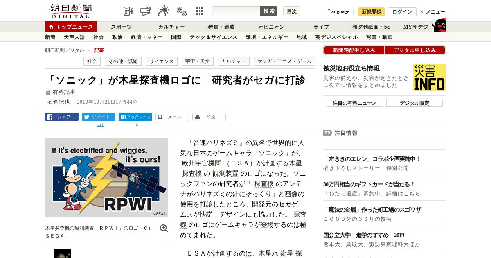The image size is (491, 258).
Task: Select 朝デジスペシャル in sub navigation
Action: click(x=336, y=37)
